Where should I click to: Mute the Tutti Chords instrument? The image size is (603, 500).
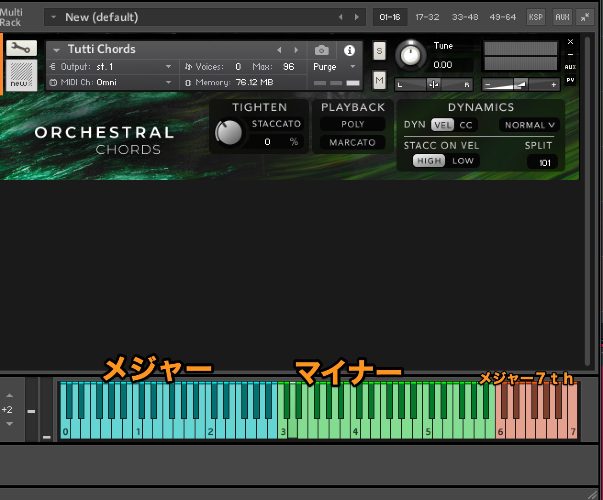[379, 81]
